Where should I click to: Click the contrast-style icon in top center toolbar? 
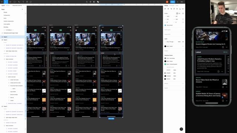click(94, 2)
